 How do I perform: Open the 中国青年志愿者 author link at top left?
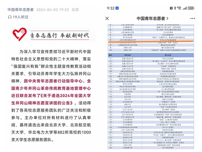(20, 10)
